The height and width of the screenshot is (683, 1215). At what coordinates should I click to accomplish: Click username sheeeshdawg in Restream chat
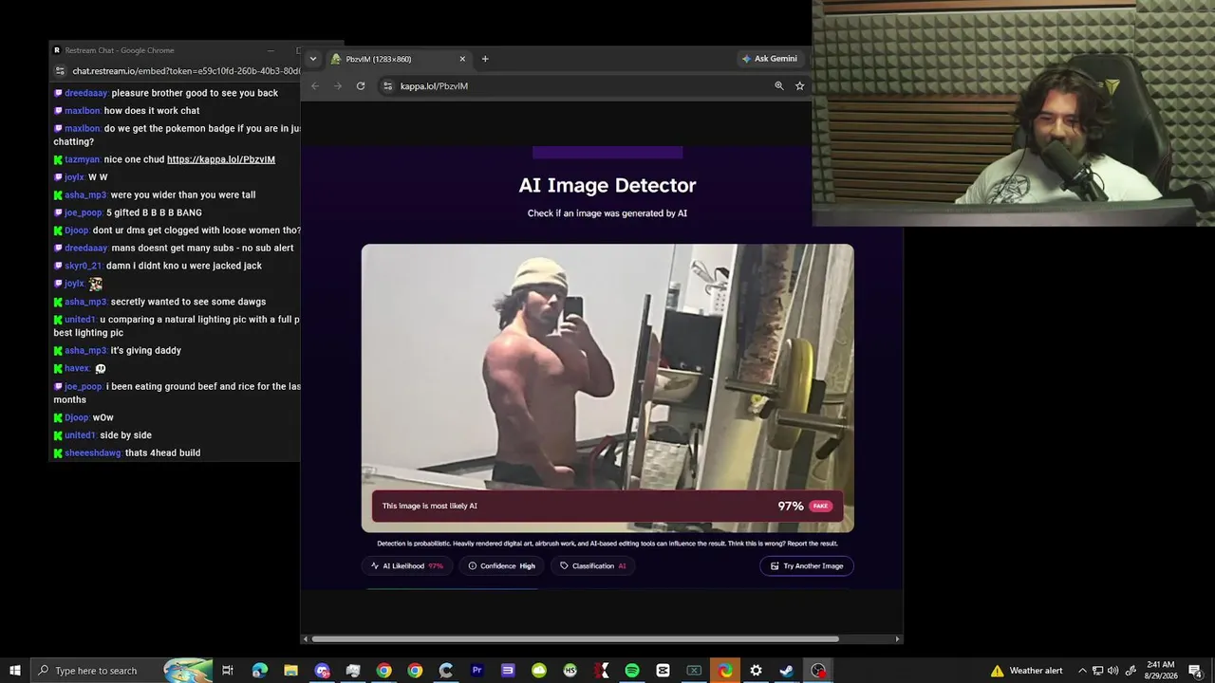click(x=93, y=453)
